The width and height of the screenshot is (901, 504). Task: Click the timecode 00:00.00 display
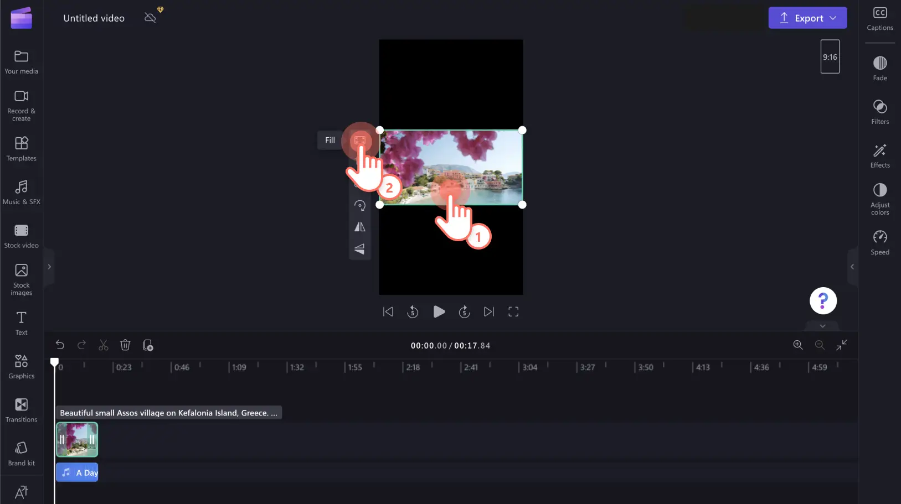click(429, 346)
